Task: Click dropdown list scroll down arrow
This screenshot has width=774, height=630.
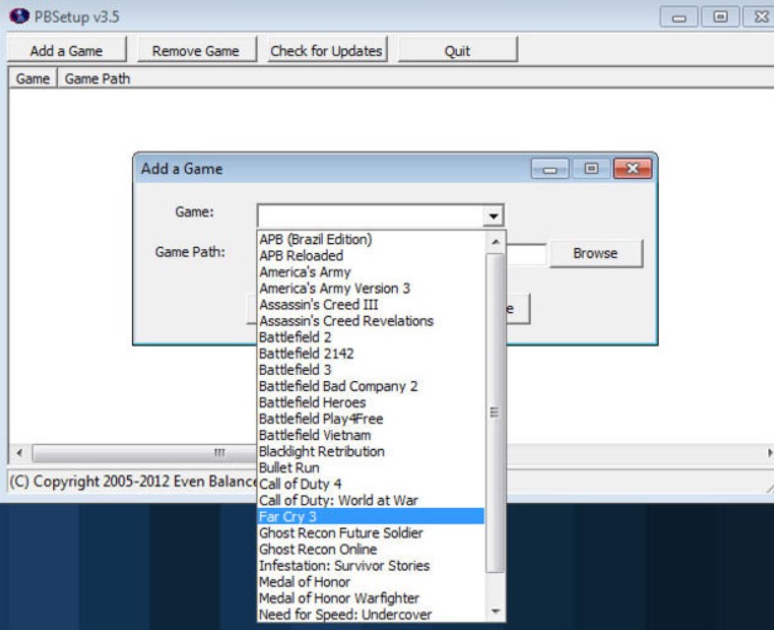Action: [x=495, y=611]
